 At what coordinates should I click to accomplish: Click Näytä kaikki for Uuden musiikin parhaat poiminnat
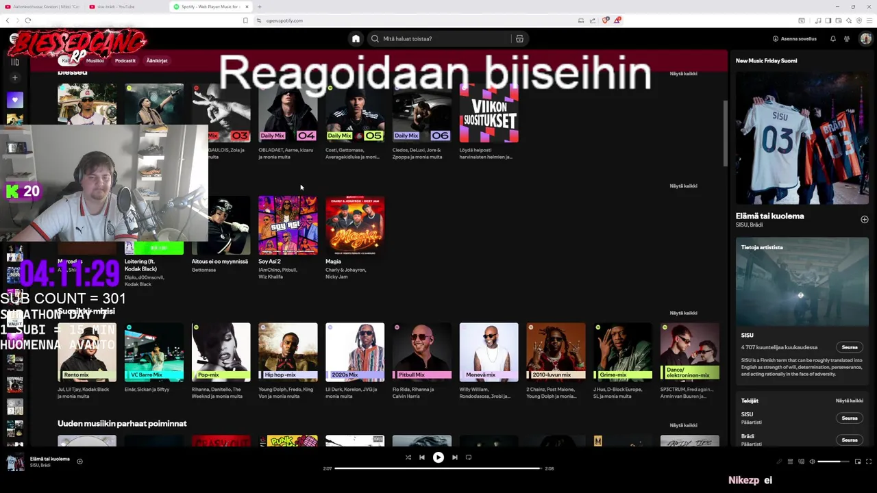coord(683,425)
